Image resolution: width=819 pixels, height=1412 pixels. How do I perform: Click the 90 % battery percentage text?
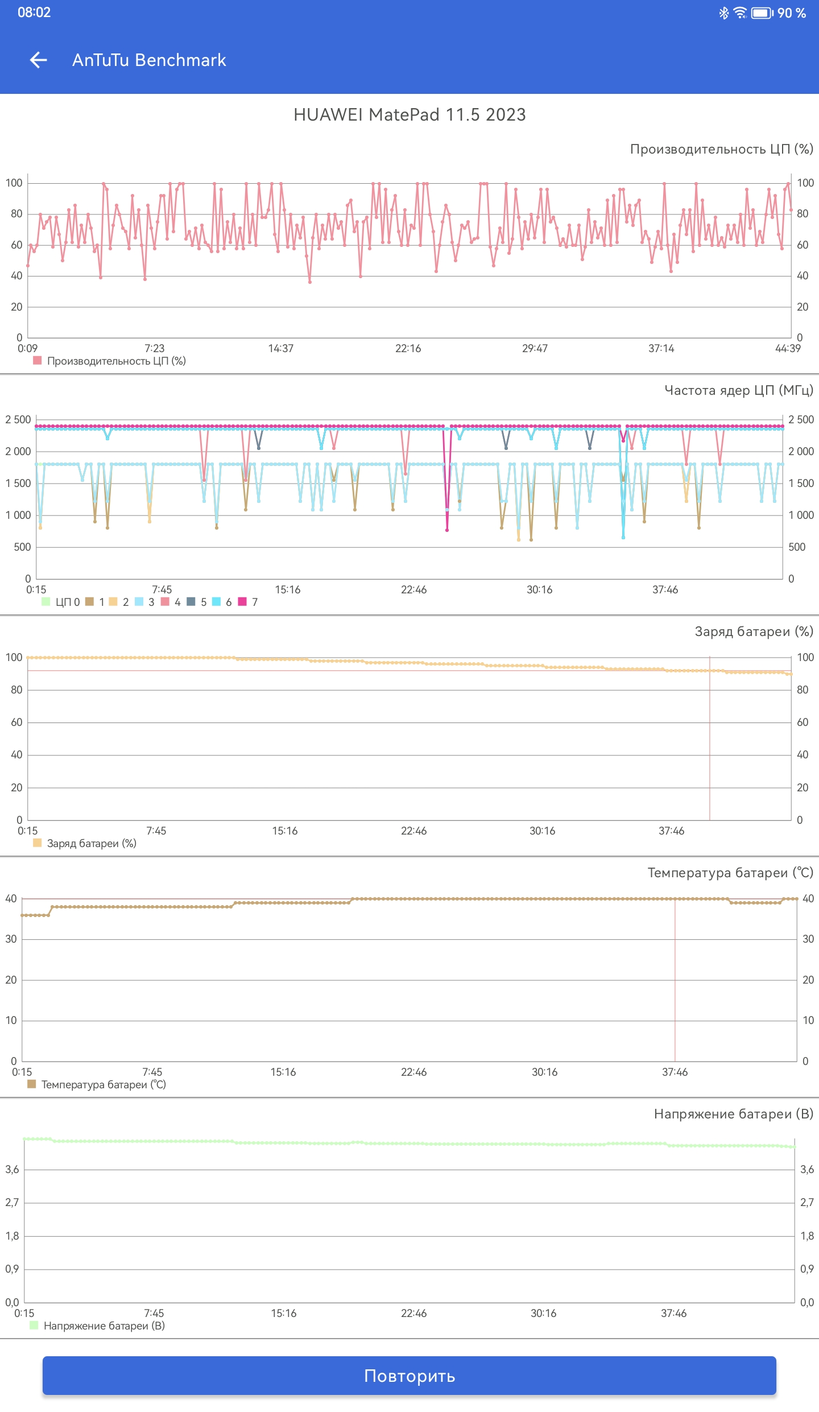click(x=792, y=13)
